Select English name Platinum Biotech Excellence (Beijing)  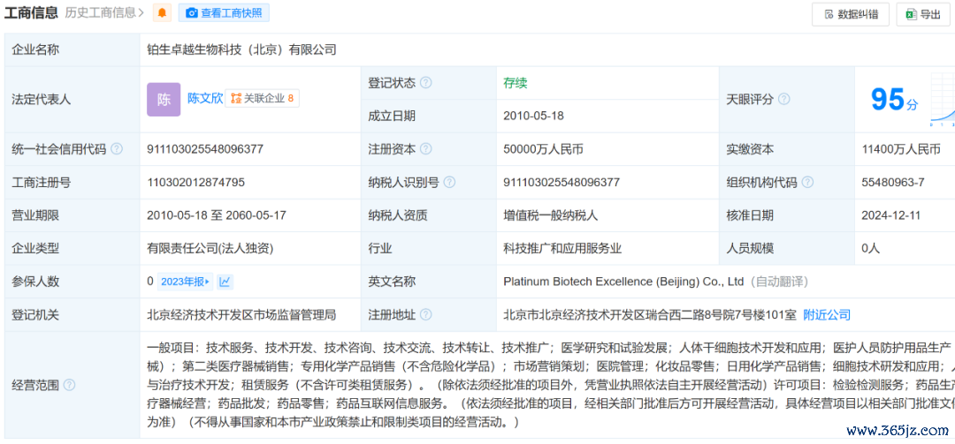point(600,282)
